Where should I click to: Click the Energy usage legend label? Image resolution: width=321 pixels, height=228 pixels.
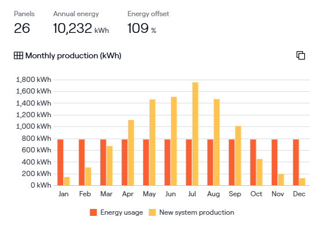(121, 212)
